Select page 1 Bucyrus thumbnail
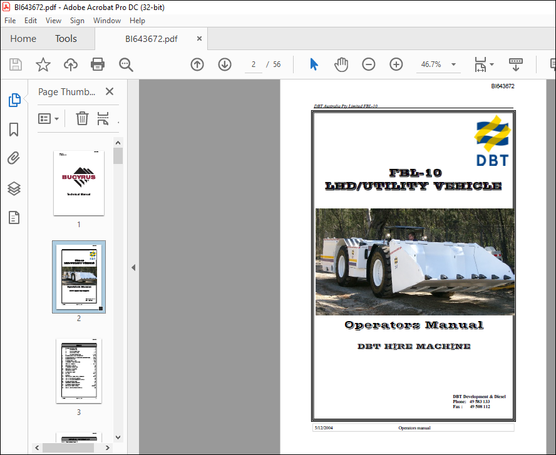 (79, 183)
